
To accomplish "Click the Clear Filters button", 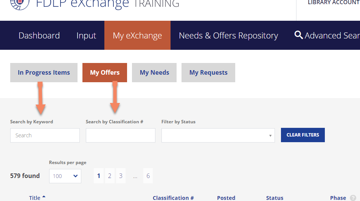I will pos(303,135).
